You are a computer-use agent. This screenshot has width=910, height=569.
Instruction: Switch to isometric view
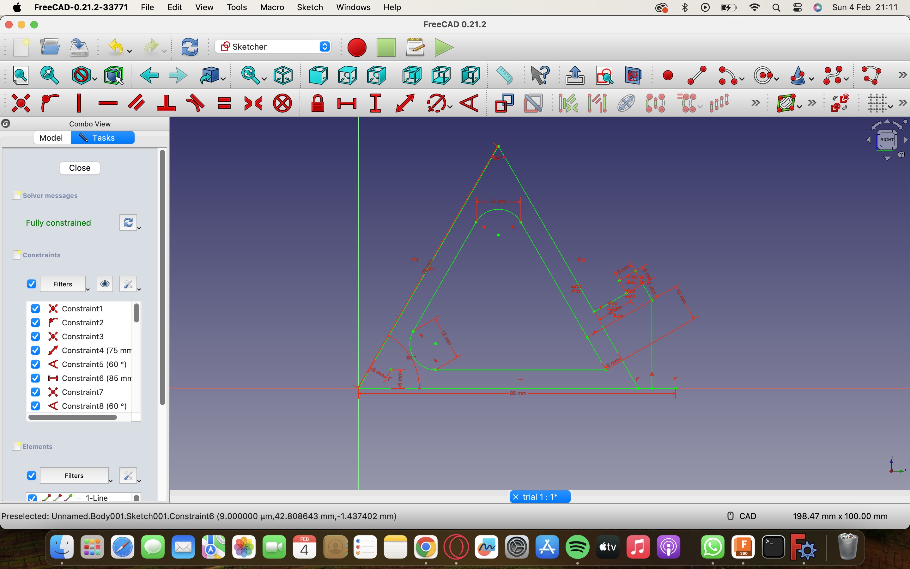pos(283,75)
